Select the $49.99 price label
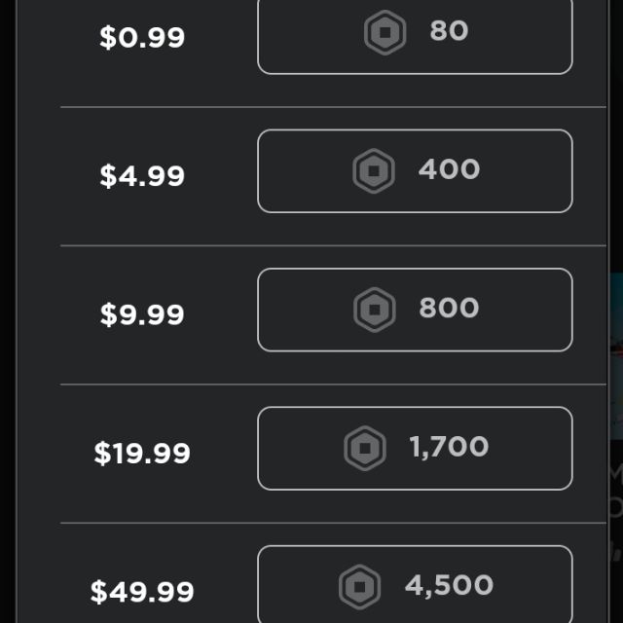This screenshot has height=623, width=623. 142,592
